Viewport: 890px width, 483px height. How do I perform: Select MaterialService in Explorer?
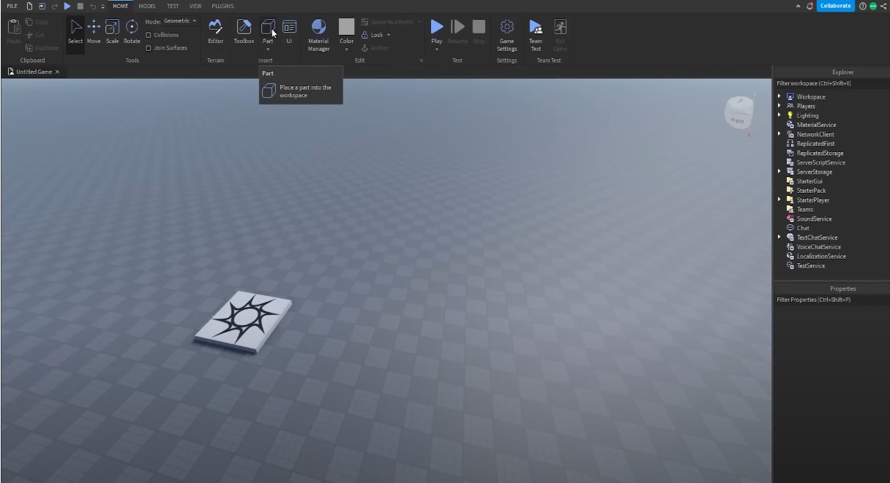[x=816, y=125]
